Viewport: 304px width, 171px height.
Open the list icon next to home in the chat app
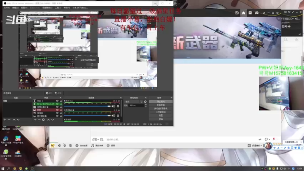250,13
